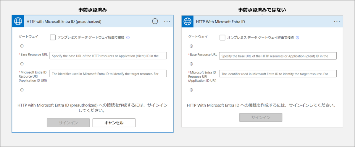355x147 pixels.
Task: Click blue info icon beside gateway checkbox in non-preauthorized card
Action: [298, 37]
